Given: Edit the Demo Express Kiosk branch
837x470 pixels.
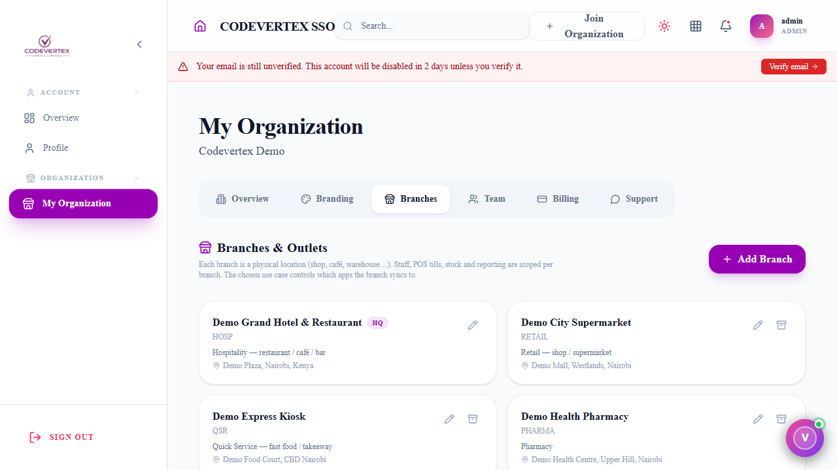Looking at the screenshot, I should tap(449, 419).
